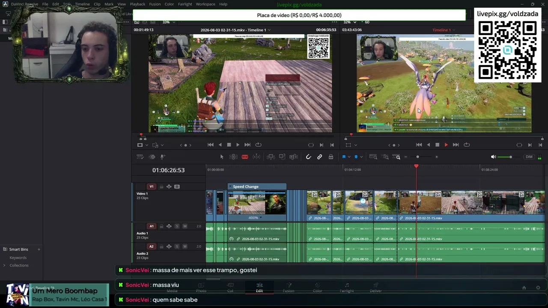
Task: Click the Insert Clip toolbar icon
Action: click(271, 157)
